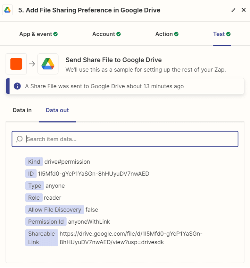
Task: Select the orange trigger app icon
Action: click(16, 64)
